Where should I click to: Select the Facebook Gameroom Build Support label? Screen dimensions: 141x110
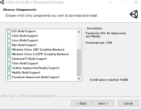pos(36,77)
